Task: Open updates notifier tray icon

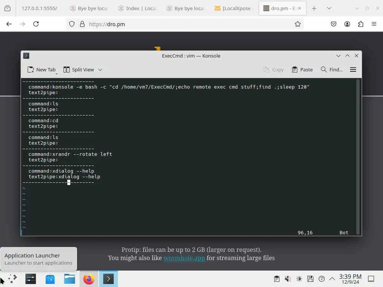Action: click(x=322, y=279)
